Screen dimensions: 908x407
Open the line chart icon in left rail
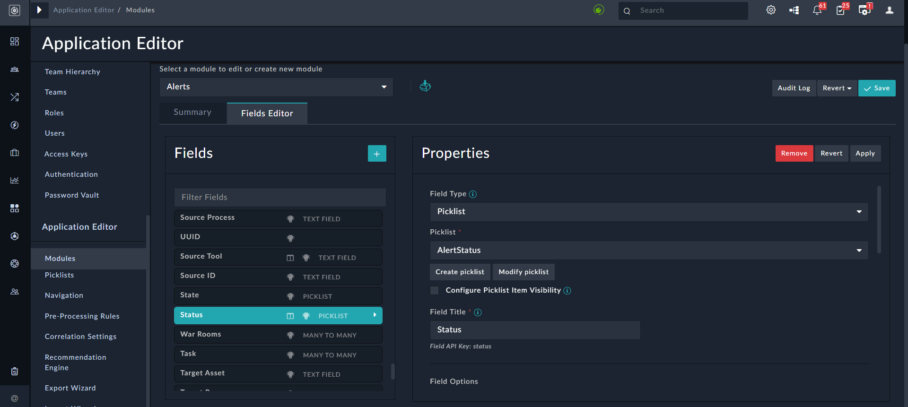click(x=15, y=180)
